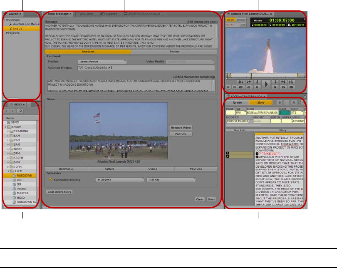Open the TAL field dropdown showing SMU
Image resolution: width=337 pixels, height=268 pixels.
[x=245, y=112]
